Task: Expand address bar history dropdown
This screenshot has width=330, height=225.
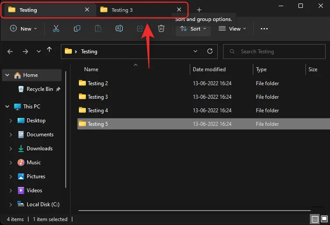Action: (195, 51)
